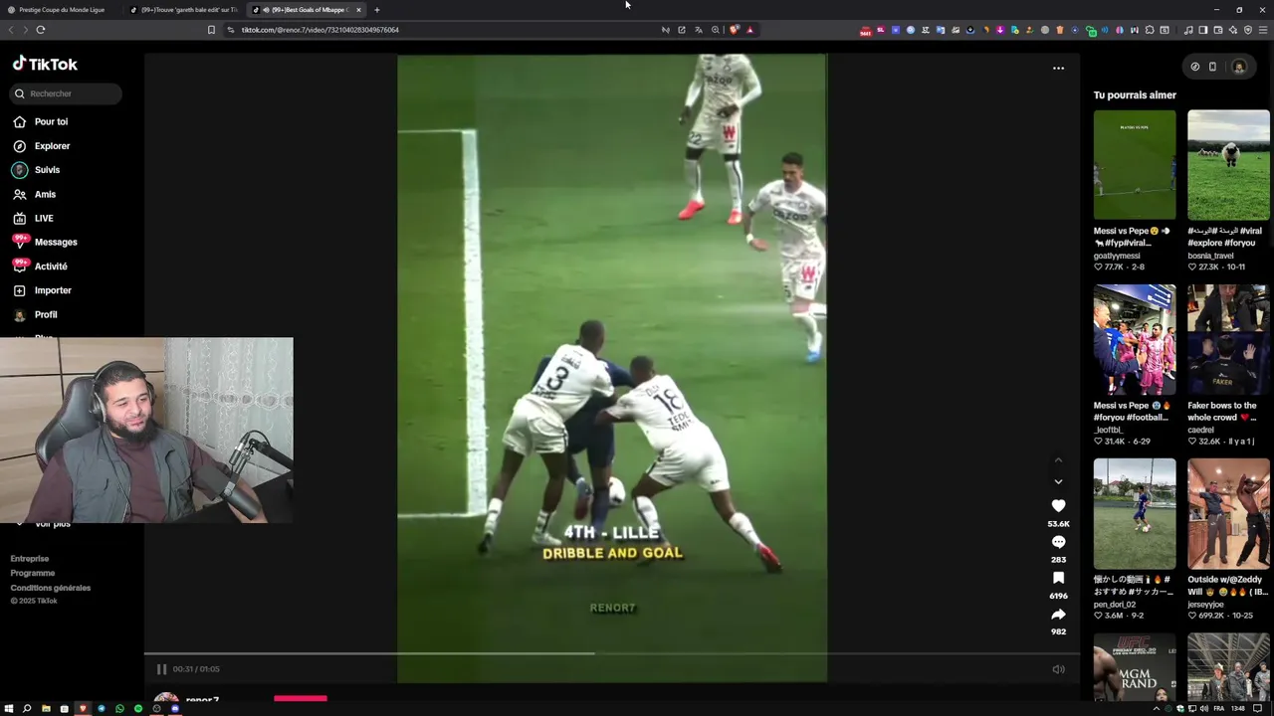The height and width of the screenshot is (716, 1274).
Task: Go to the previous video with up chevron
Action: tap(1058, 460)
